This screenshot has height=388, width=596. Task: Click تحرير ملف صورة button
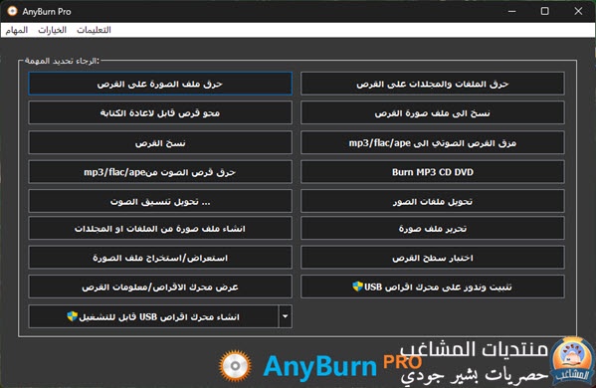433,229
